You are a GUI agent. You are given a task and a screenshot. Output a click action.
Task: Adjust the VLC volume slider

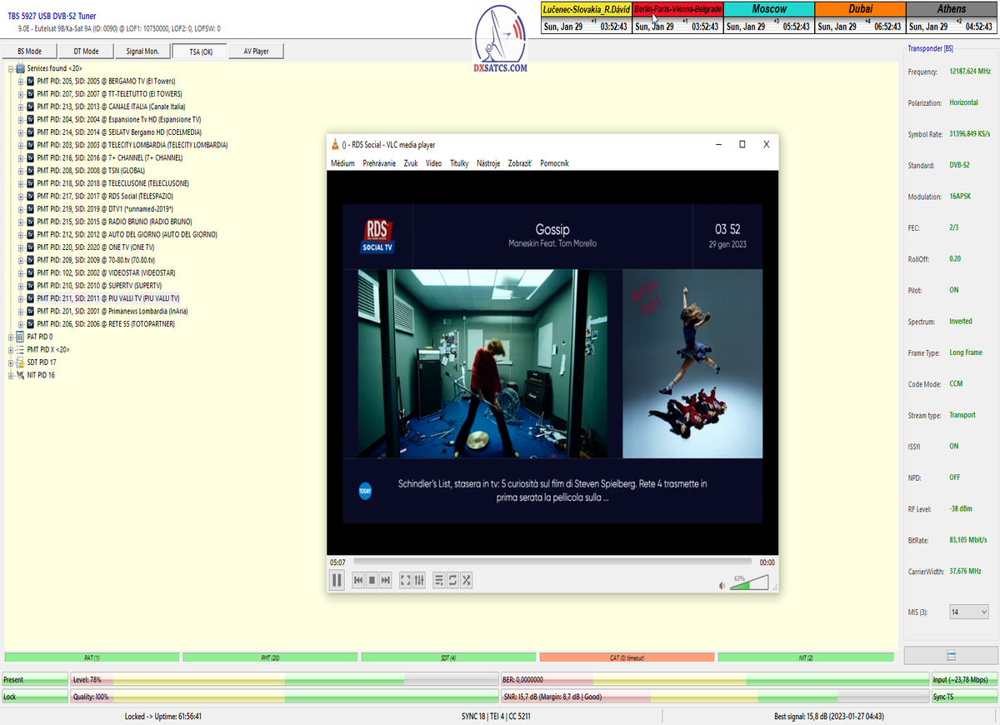749,583
